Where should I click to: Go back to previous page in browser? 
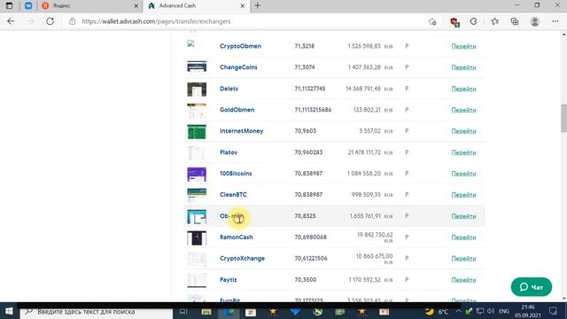pyautogui.click(x=11, y=21)
